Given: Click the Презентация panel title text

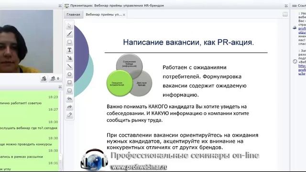Looking at the screenshot, I should 117,6.
